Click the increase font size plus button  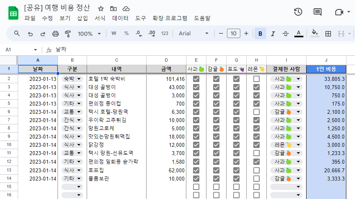(246, 34)
